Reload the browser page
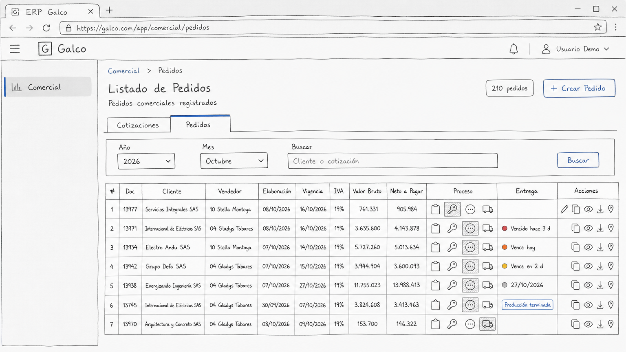The image size is (626, 352). tap(46, 28)
